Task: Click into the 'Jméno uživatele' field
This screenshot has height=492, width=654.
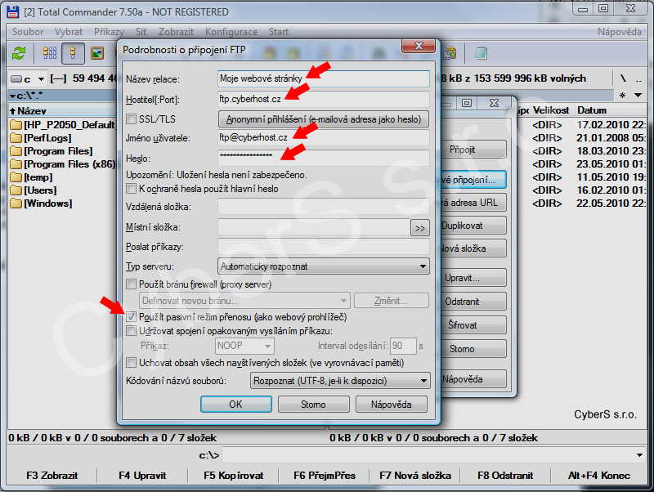Action: click(x=324, y=137)
